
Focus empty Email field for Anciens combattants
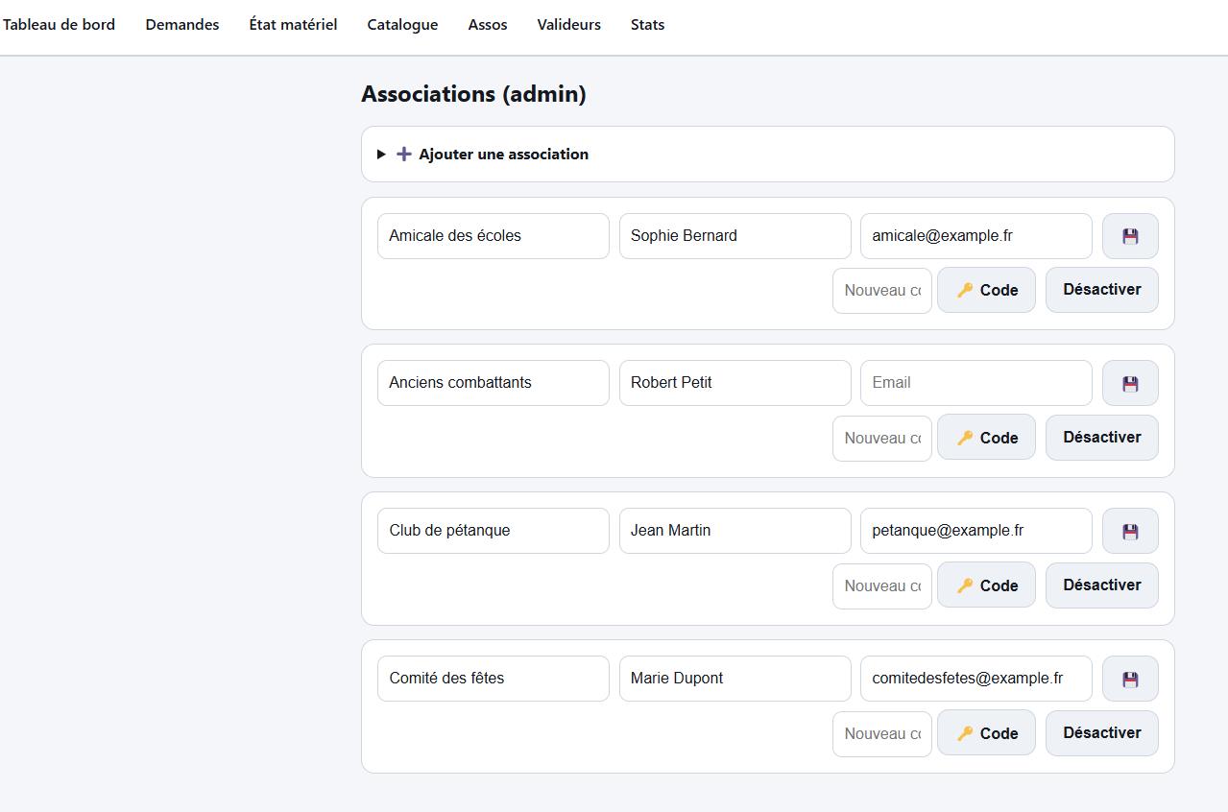tap(976, 383)
